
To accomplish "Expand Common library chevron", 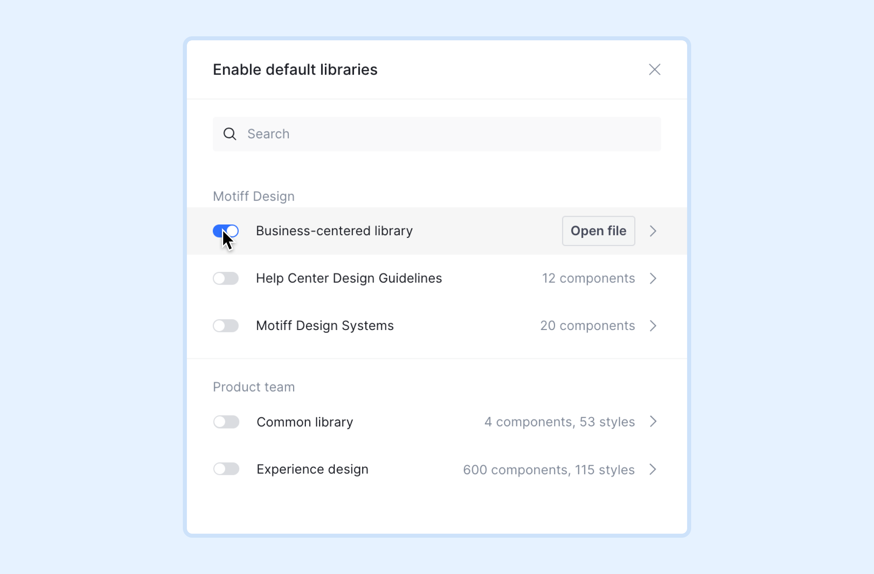I will (x=653, y=422).
